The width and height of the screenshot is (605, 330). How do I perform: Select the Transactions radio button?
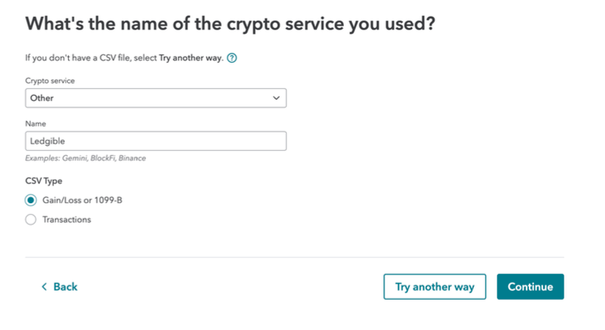(x=31, y=220)
